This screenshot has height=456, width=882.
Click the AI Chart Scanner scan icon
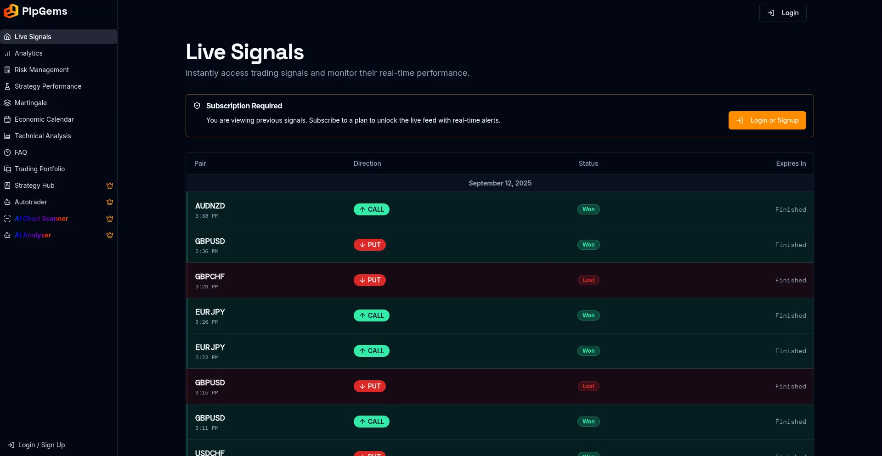pyautogui.click(x=7, y=219)
